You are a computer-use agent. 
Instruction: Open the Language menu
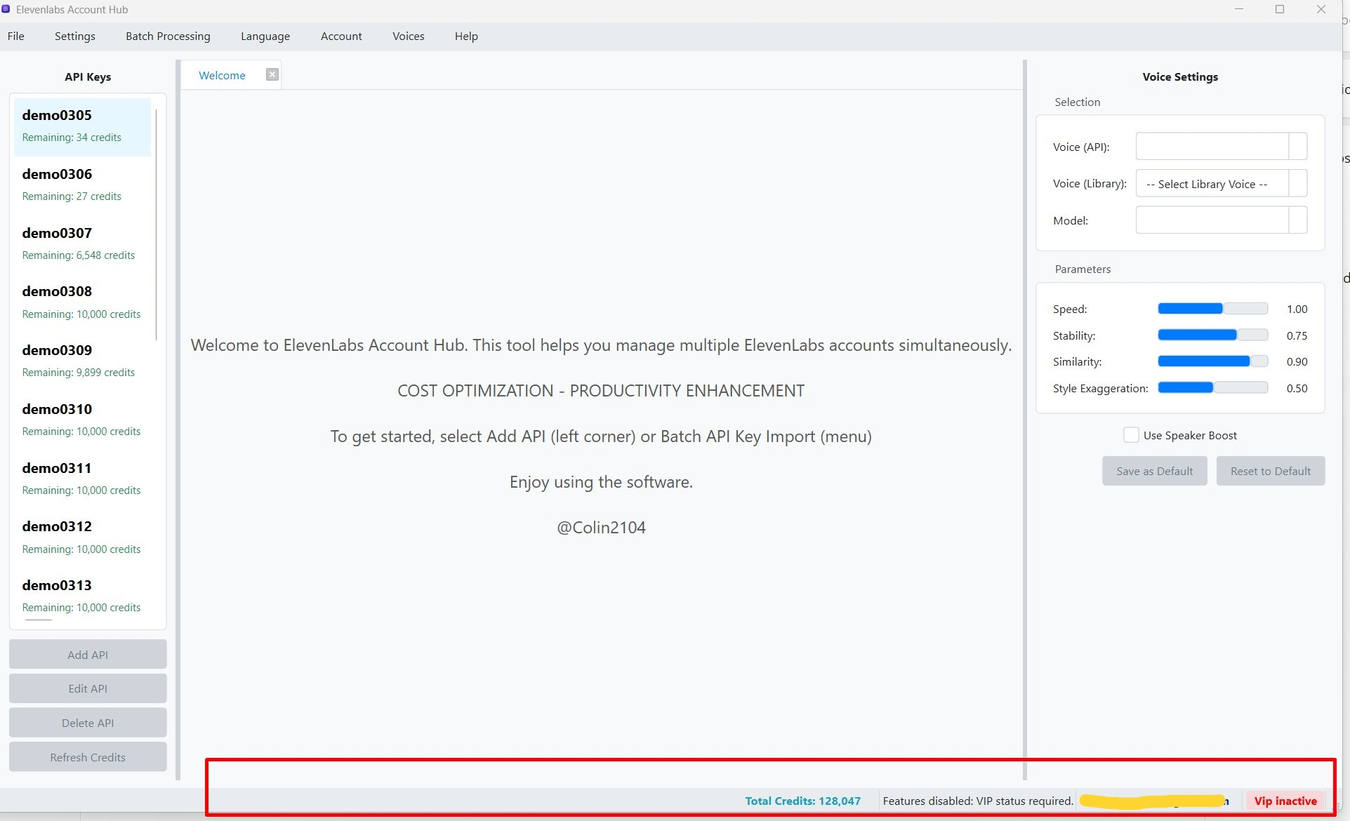pos(265,36)
